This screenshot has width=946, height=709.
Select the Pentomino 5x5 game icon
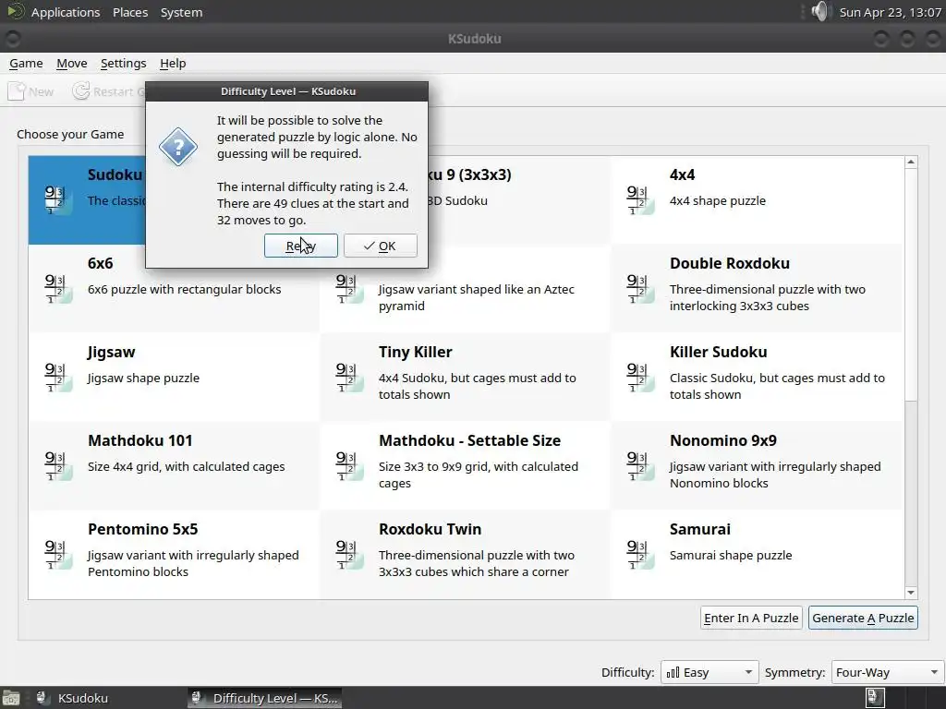(57, 554)
